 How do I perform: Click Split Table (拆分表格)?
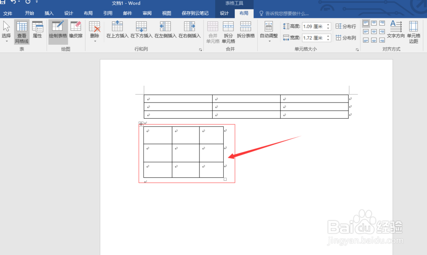[x=246, y=30]
